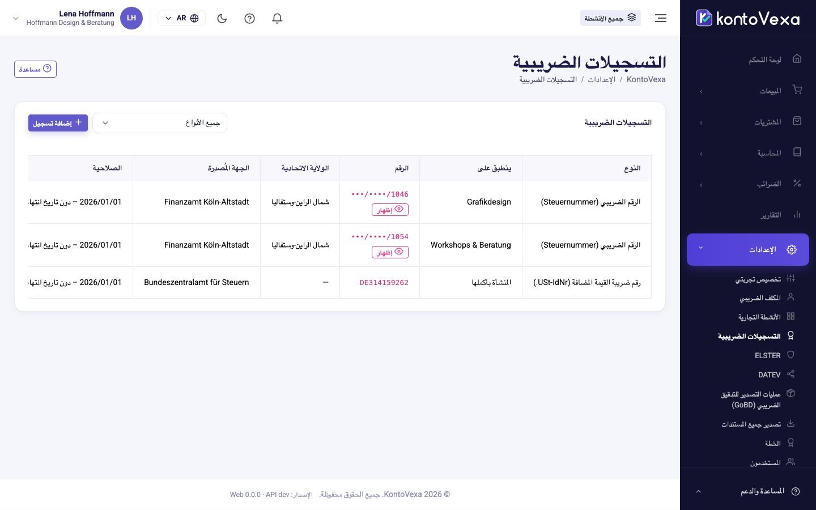Click the download icon for تصدير جميع المستندات
This screenshot has width=816, height=510.
coord(791,423)
